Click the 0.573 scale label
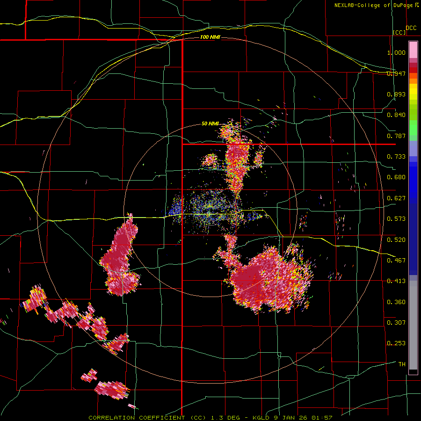Viewport: 421px width, 421px height. pyautogui.click(x=396, y=219)
